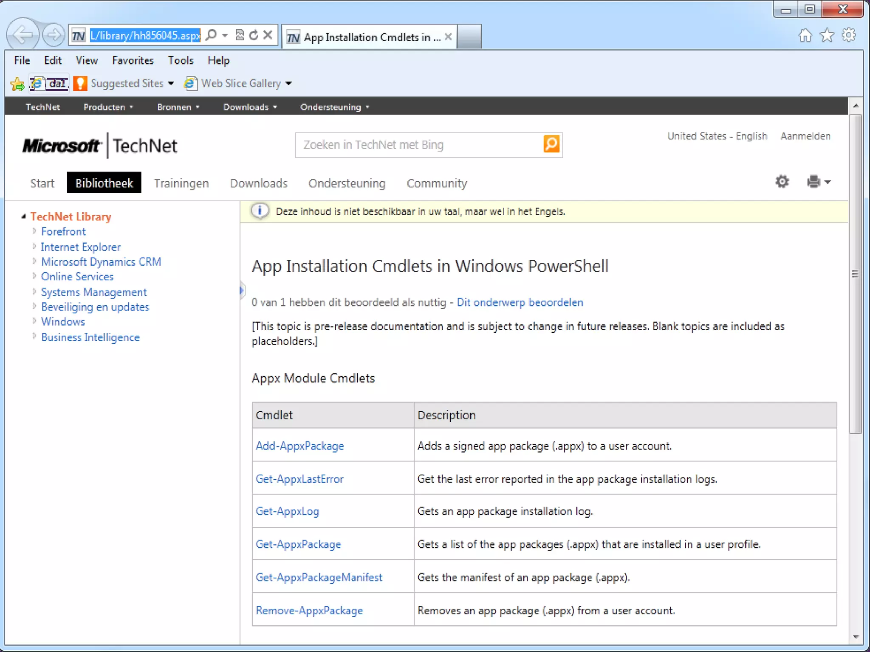Click the orange Bing search icon

(x=551, y=144)
